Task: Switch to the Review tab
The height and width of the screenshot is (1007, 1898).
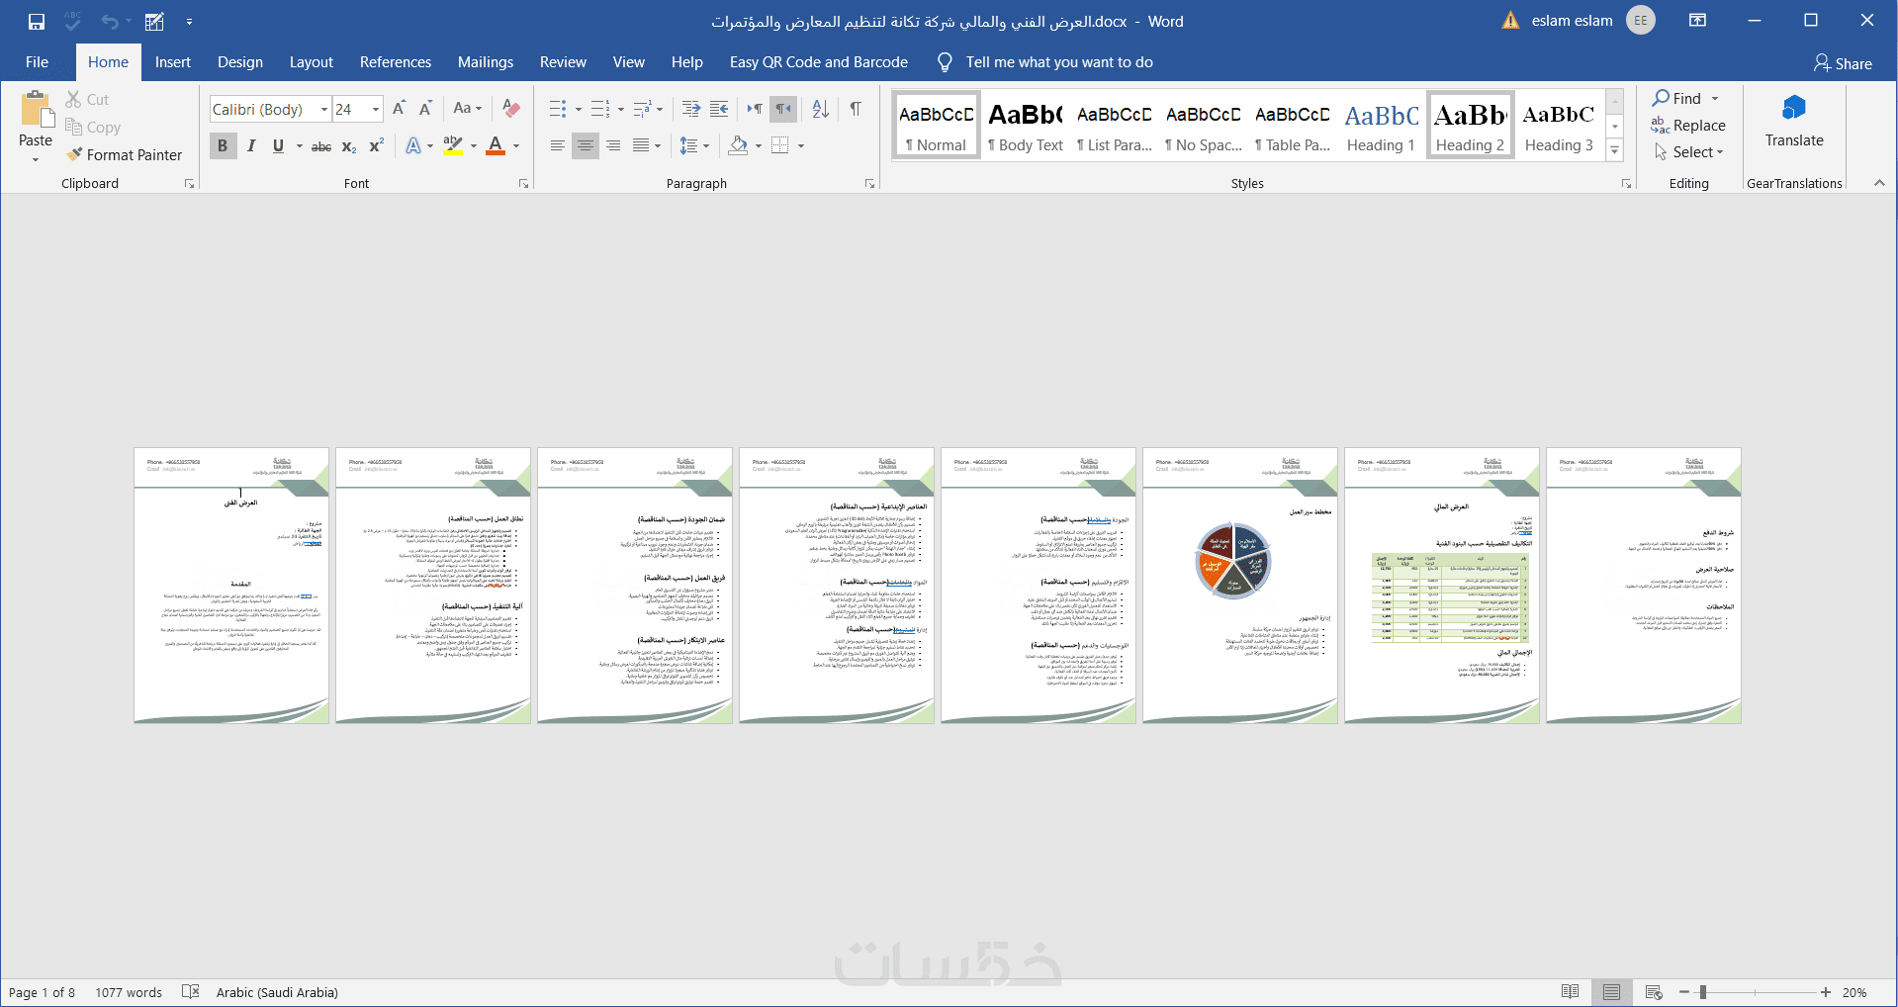Action: pyautogui.click(x=563, y=62)
